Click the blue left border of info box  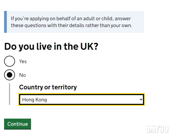pyautogui.click(x=5, y=22)
